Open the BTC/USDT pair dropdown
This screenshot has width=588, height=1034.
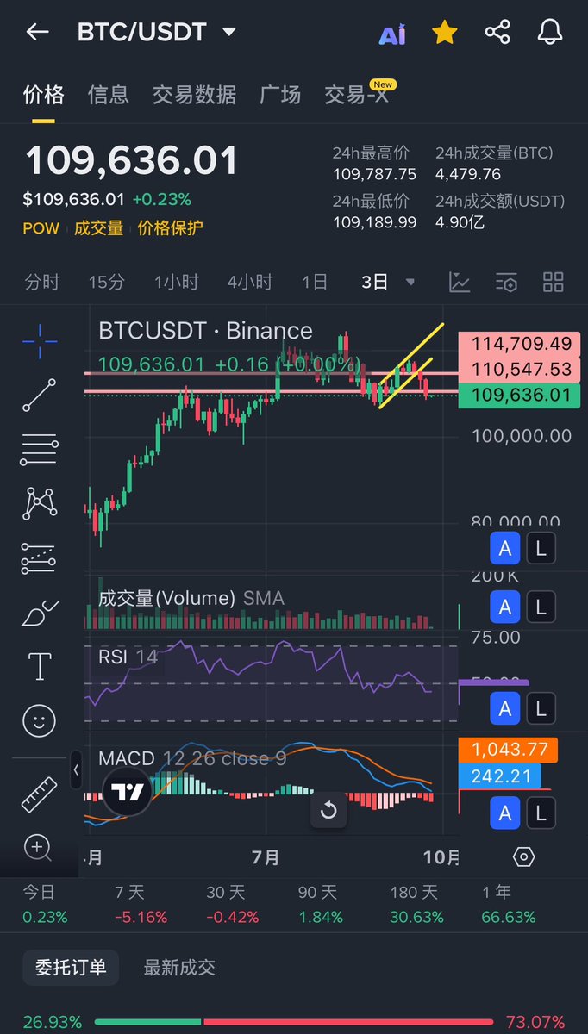[x=229, y=33]
